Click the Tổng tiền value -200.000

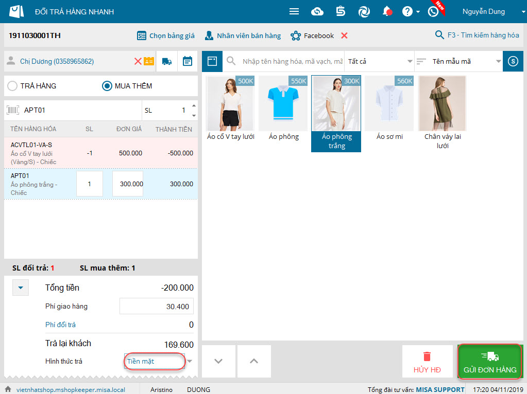click(177, 288)
